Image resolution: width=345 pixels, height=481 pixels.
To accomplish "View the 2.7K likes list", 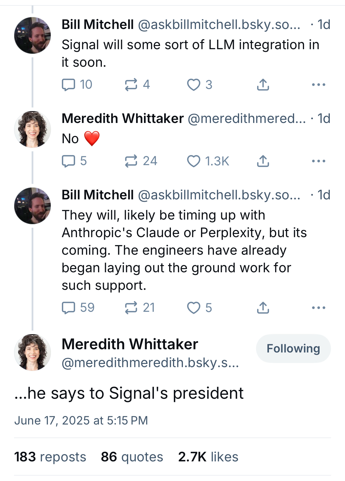I will click(208, 457).
